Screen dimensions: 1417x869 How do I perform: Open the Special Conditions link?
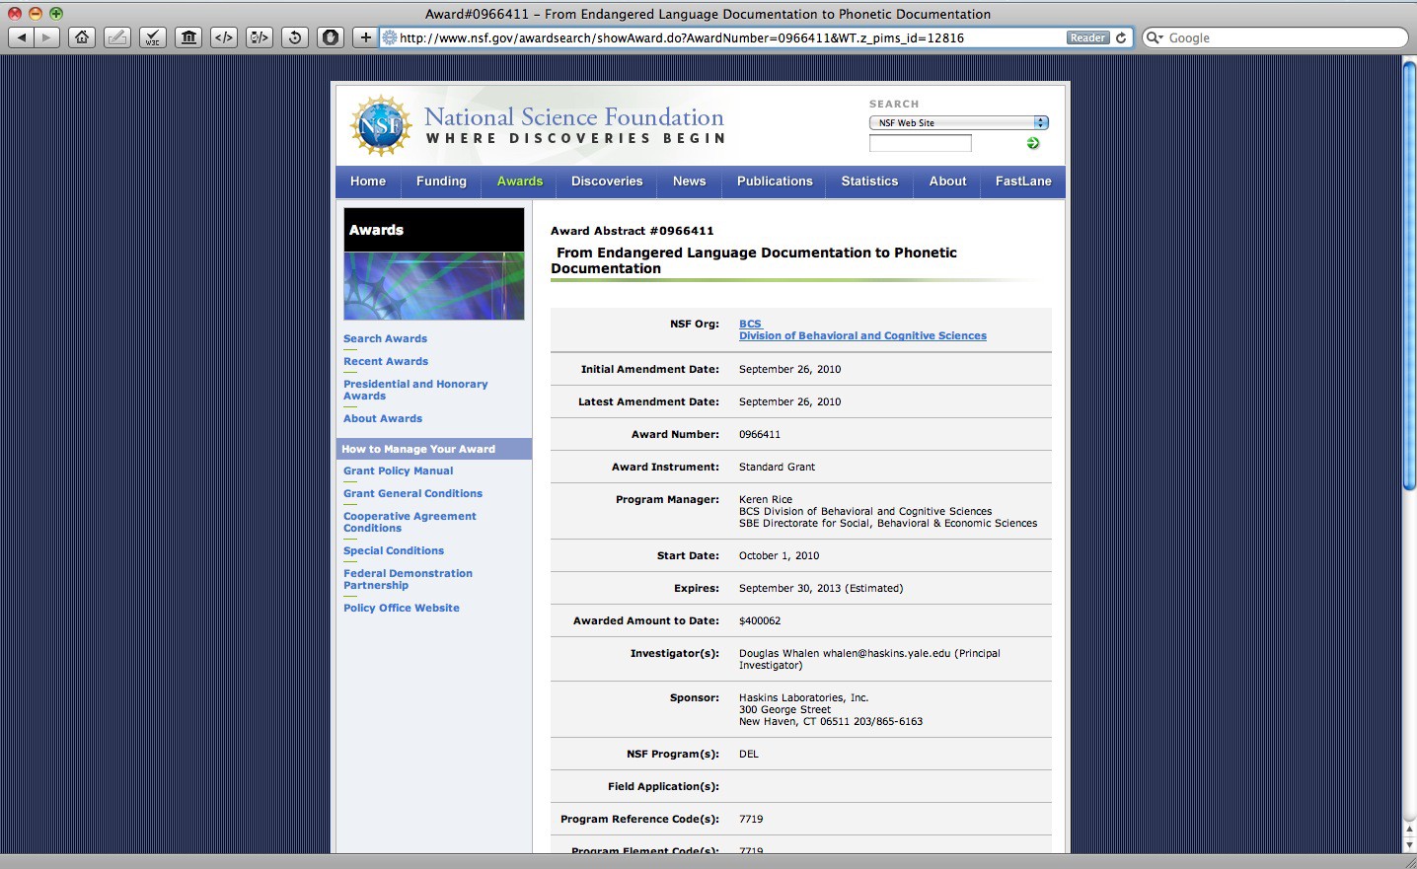[x=394, y=550]
